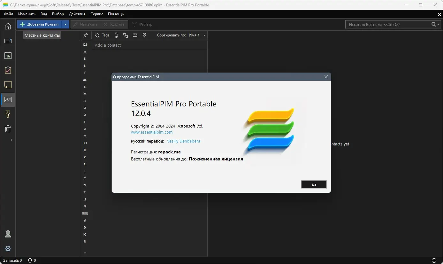The height and width of the screenshot is (264, 443).
Task: Click the reminders bell in status bar
Action: (x=30, y=260)
